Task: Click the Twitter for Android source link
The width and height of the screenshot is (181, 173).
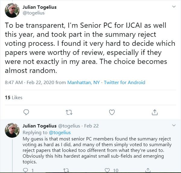Action: (124, 82)
